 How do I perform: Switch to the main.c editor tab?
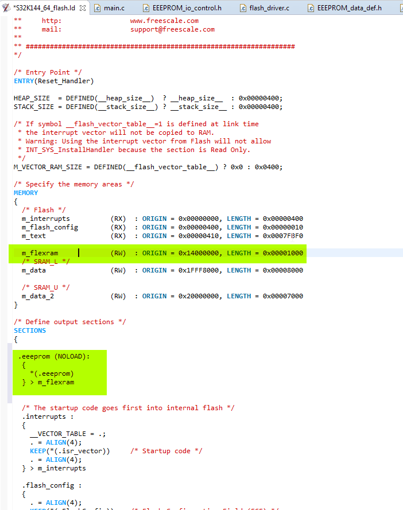pos(114,8)
